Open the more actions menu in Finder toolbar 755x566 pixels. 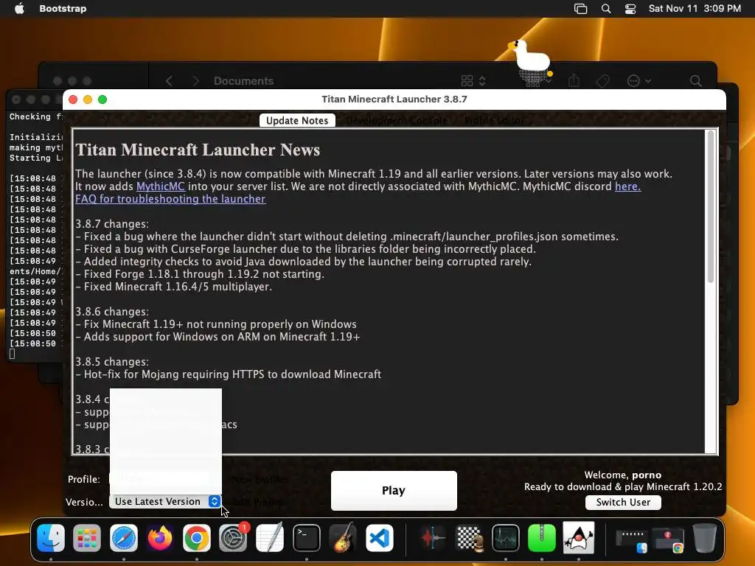639,81
